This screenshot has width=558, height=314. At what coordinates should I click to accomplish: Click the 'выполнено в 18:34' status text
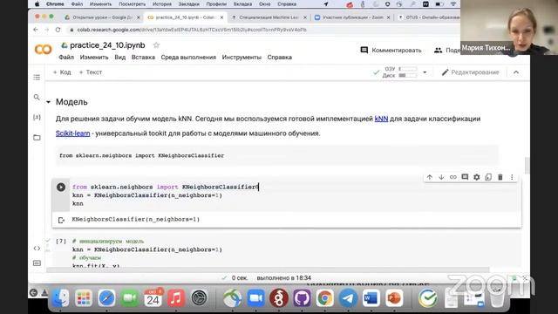[x=284, y=277]
